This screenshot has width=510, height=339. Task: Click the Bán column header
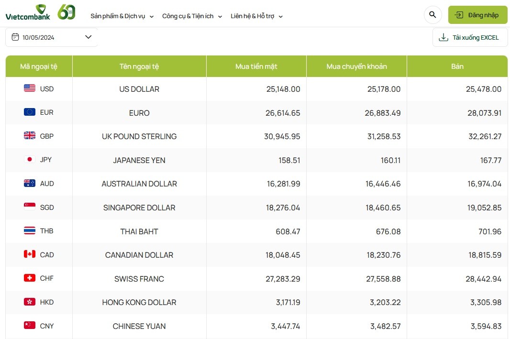(x=457, y=66)
